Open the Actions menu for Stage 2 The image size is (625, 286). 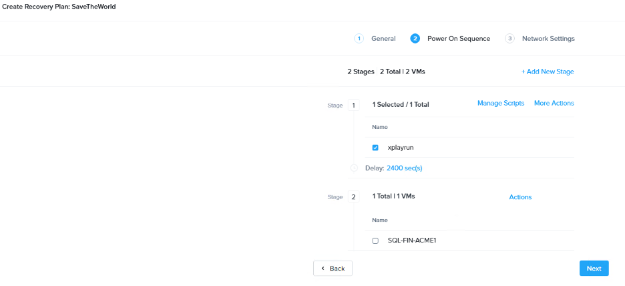click(520, 197)
